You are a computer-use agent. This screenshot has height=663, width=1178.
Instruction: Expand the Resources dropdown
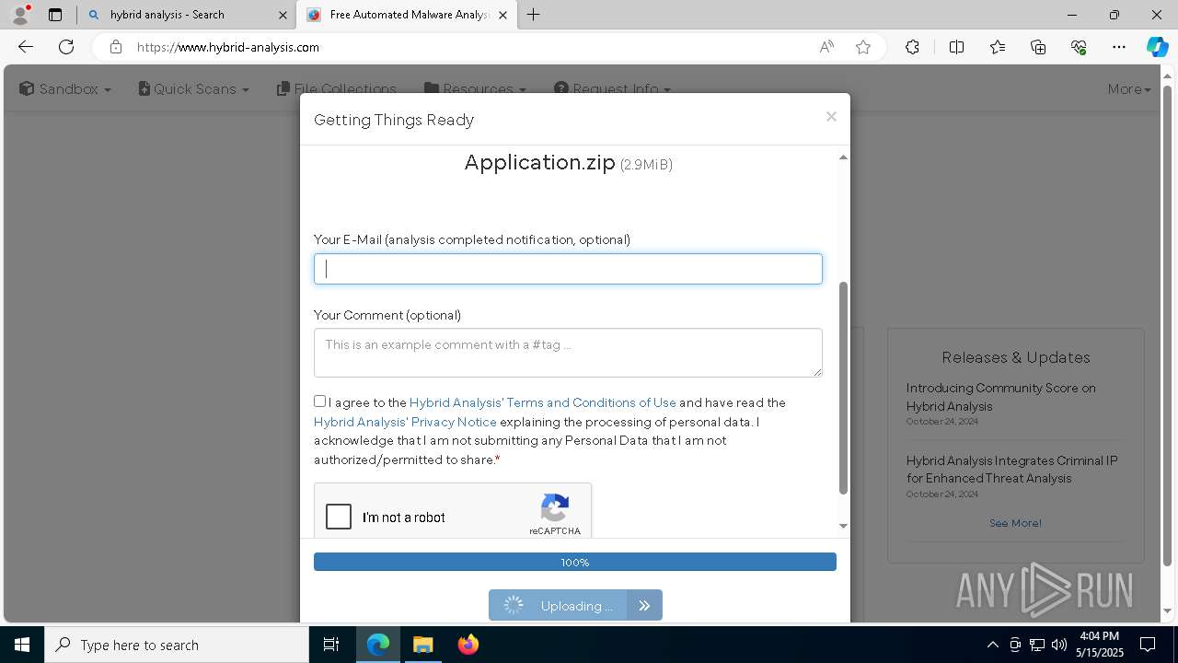click(x=475, y=88)
